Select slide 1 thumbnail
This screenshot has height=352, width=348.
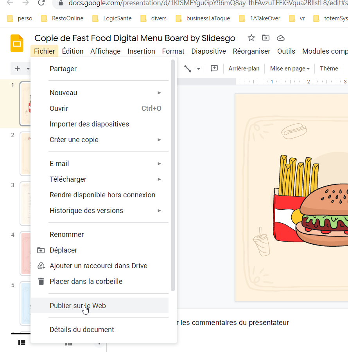coord(25,104)
